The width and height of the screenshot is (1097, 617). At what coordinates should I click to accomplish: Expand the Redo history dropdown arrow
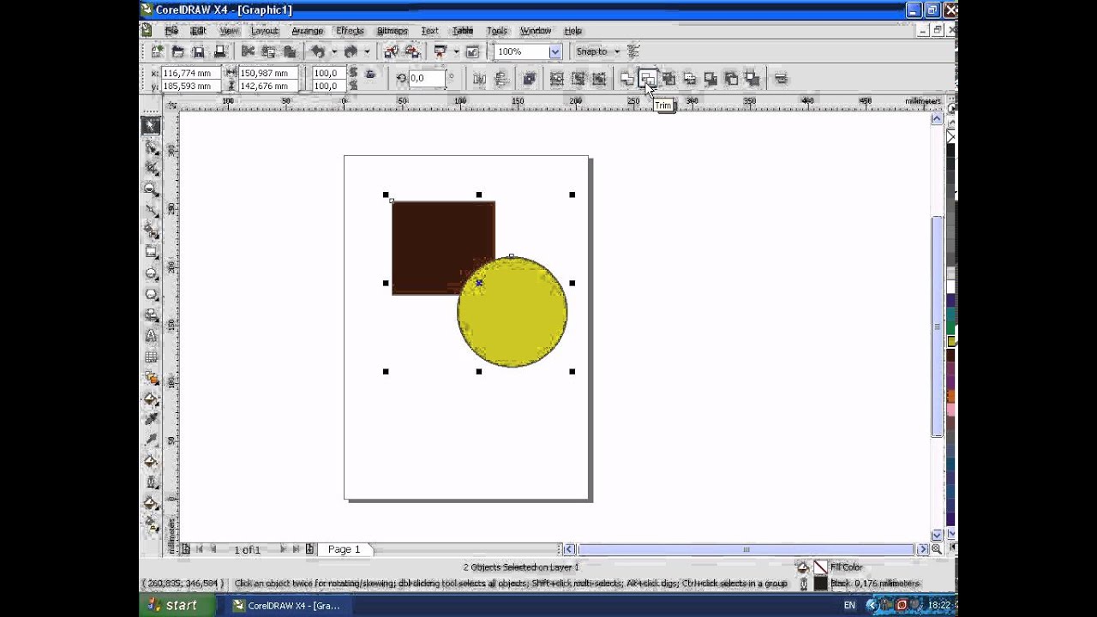tap(366, 51)
